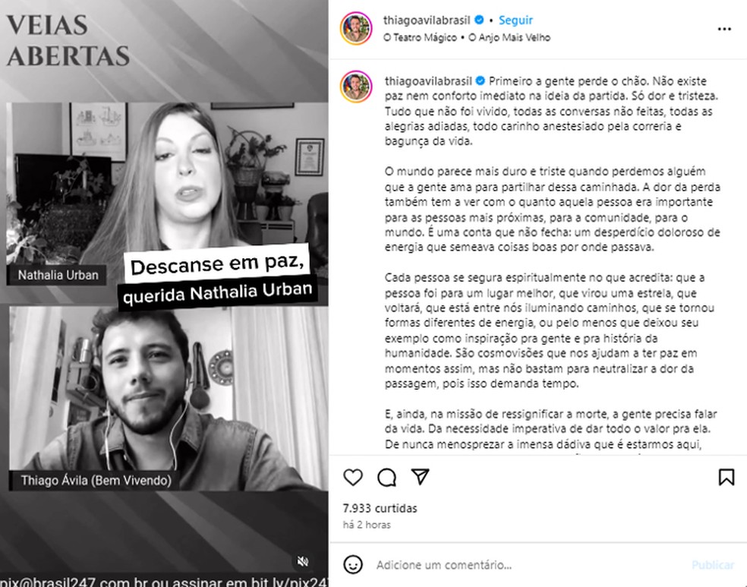The height and width of the screenshot is (587, 747).
Task: View the 7.933 curtidas likes list
Action: pyautogui.click(x=380, y=508)
